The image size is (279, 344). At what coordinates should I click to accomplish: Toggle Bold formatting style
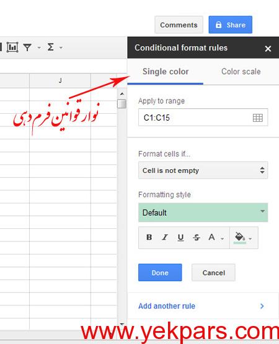(149, 238)
